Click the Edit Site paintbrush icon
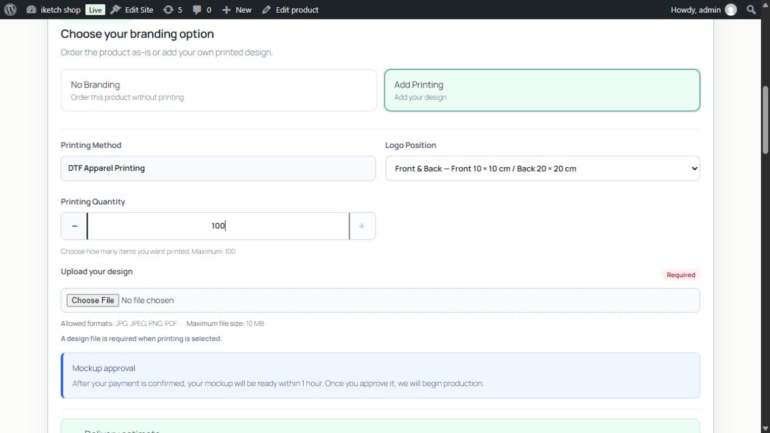This screenshot has height=433, width=770. point(116,10)
